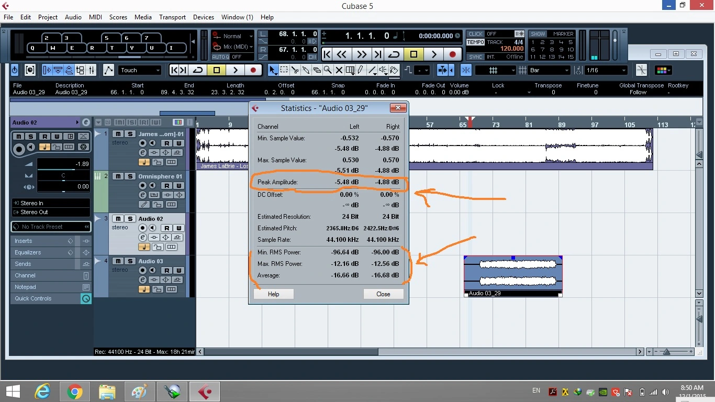Open the No Track Preset selector
The width and height of the screenshot is (715, 402).
pyautogui.click(x=51, y=227)
